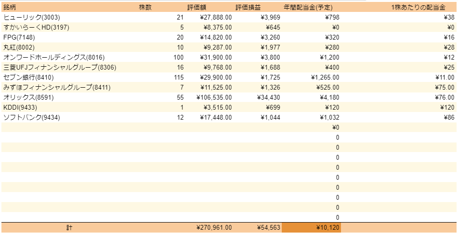458x234 pixels.
Task: Select the 評価額 column header
Action: 197,7
